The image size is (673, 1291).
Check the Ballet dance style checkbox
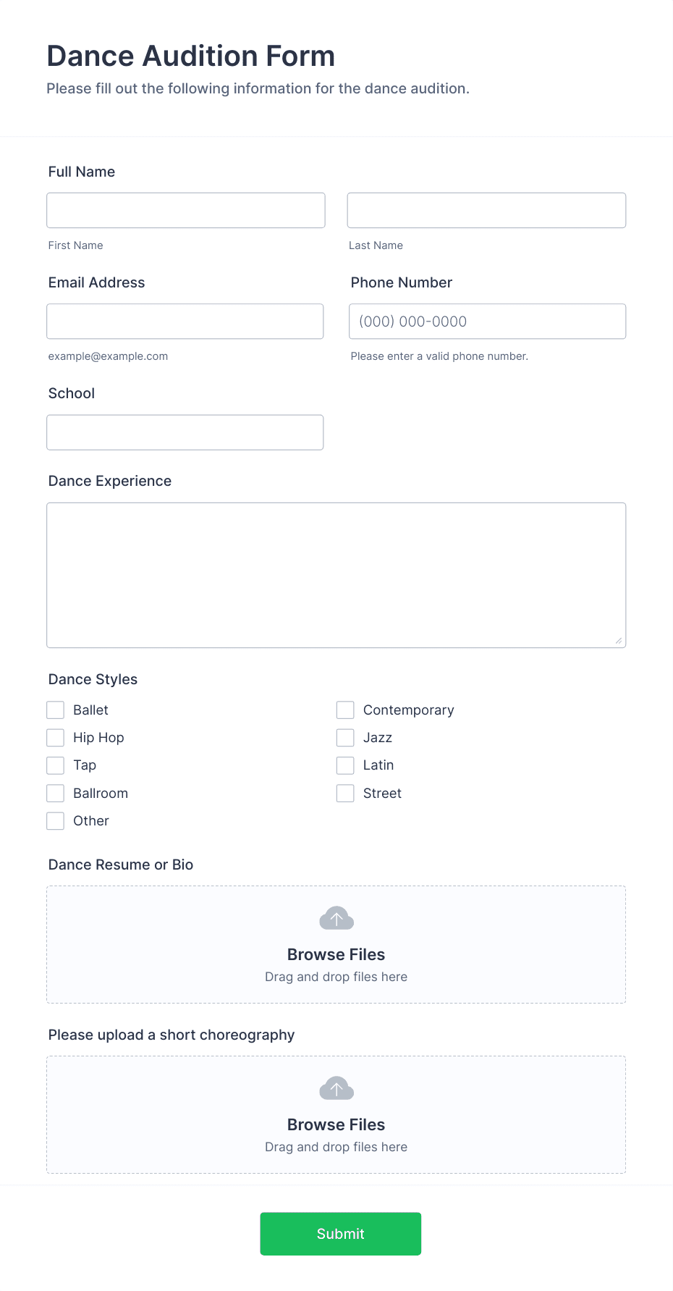coord(55,710)
